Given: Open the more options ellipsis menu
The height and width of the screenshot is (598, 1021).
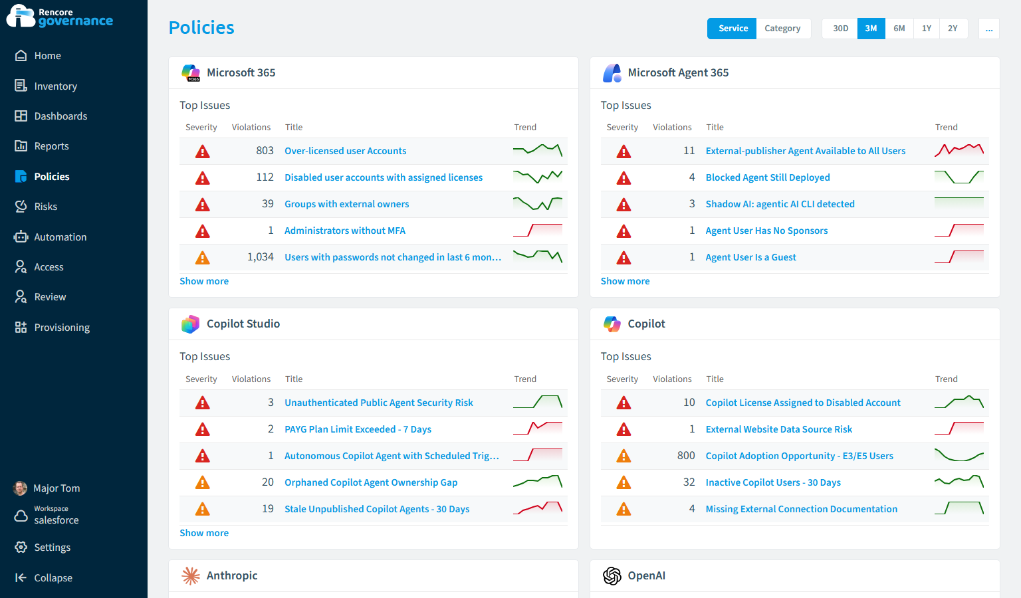Looking at the screenshot, I should coord(989,29).
